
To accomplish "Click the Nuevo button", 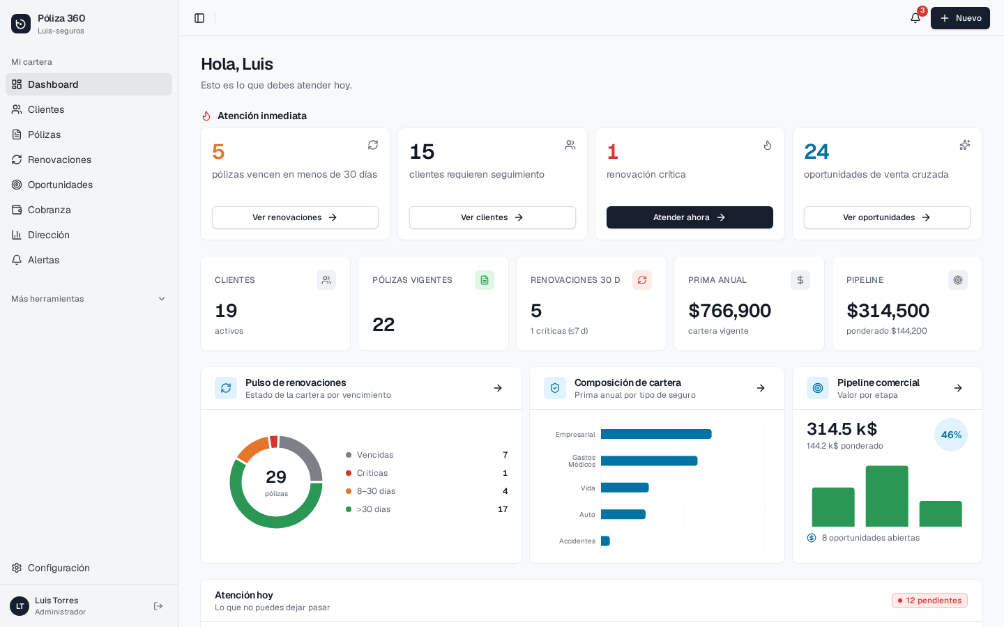I will (x=960, y=18).
